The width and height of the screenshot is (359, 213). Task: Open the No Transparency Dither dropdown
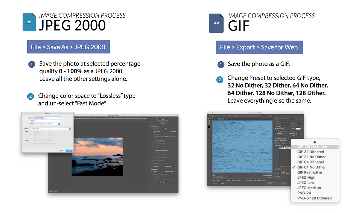click(282, 131)
